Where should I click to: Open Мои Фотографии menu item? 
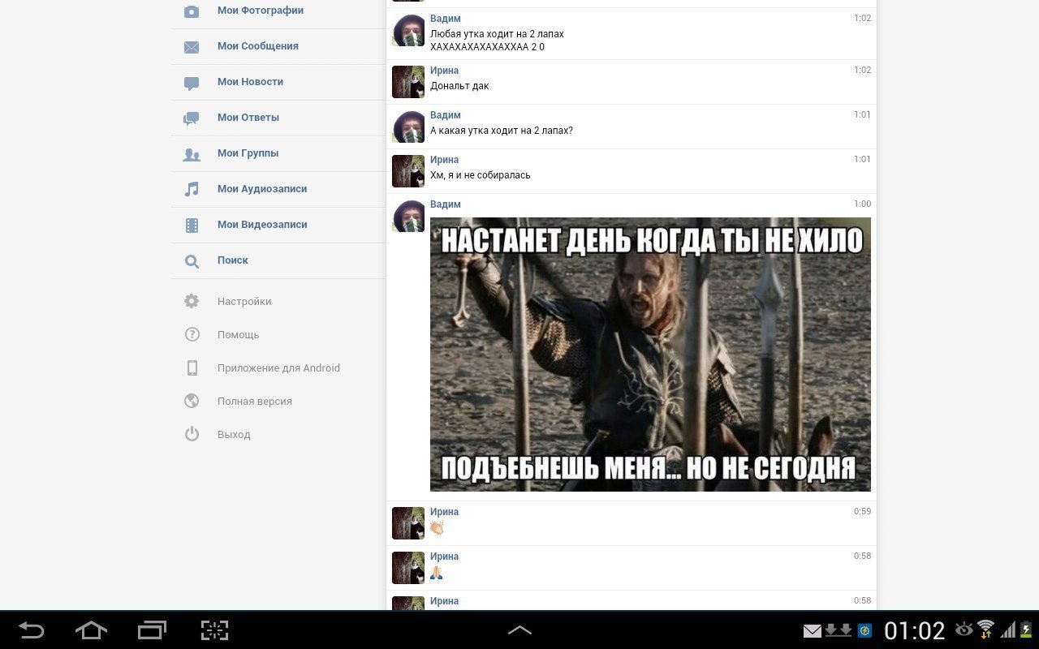pyautogui.click(x=278, y=11)
